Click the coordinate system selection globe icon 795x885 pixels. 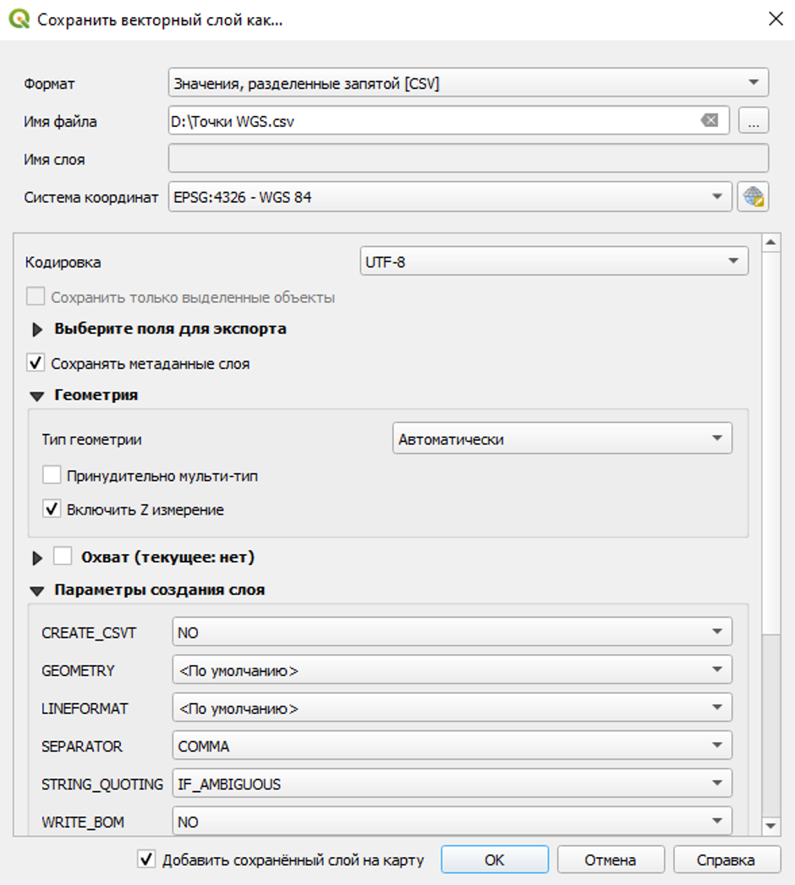[753, 197]
